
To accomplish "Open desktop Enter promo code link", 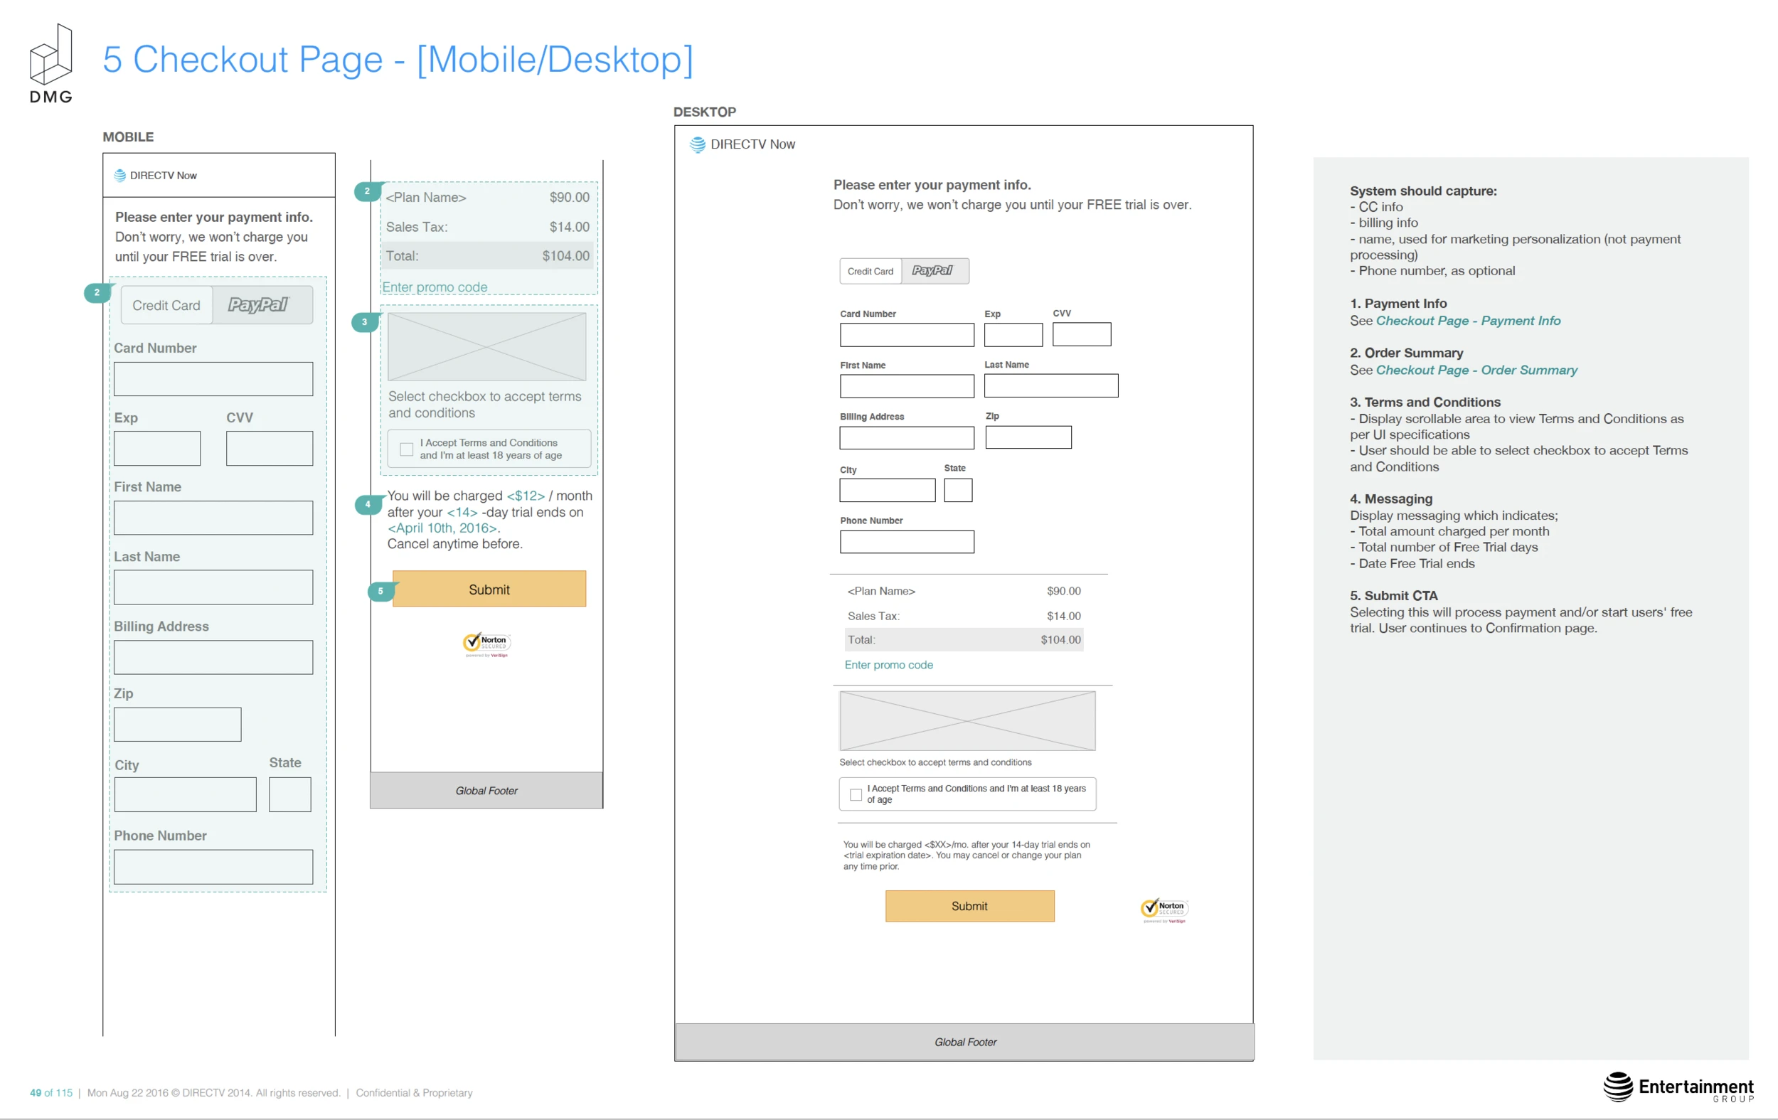I will click(889, 665).
